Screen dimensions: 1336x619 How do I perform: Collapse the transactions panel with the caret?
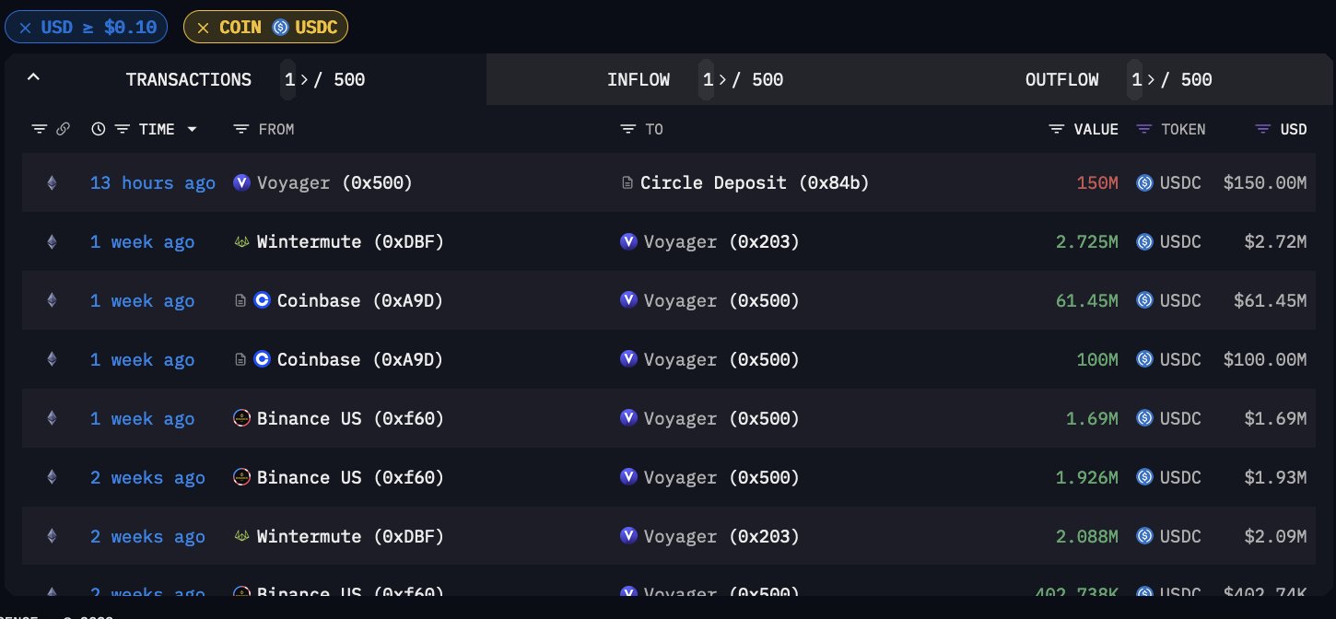(x=33, y=77)
